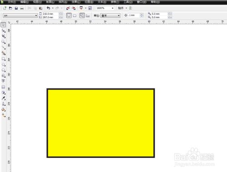Screen dimensions: 227x172
Task: Expand the undo history dropdown arrow
Action: click(x=53, y=8)
